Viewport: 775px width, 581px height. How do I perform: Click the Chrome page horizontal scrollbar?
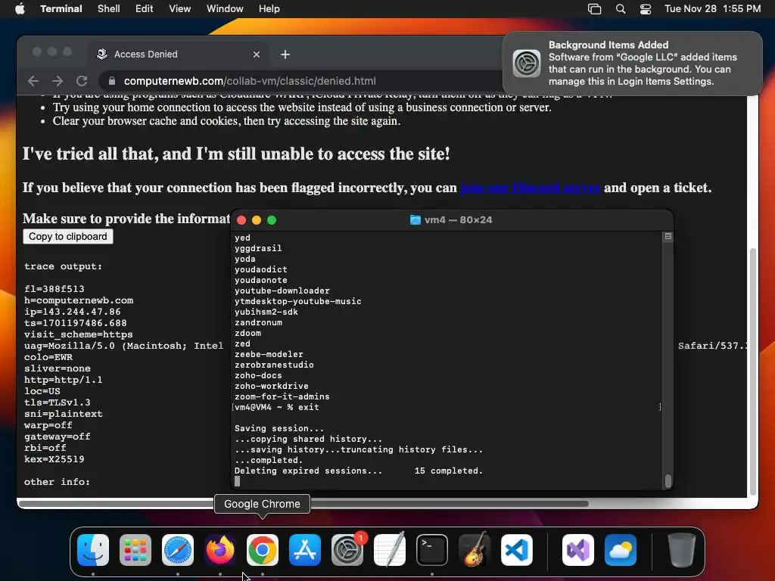[x=303, y=504]
